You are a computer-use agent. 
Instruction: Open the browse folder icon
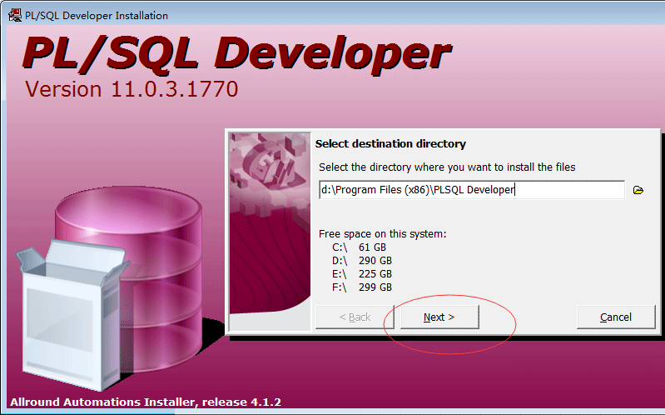pyautogui.click(x=638, y=190)
